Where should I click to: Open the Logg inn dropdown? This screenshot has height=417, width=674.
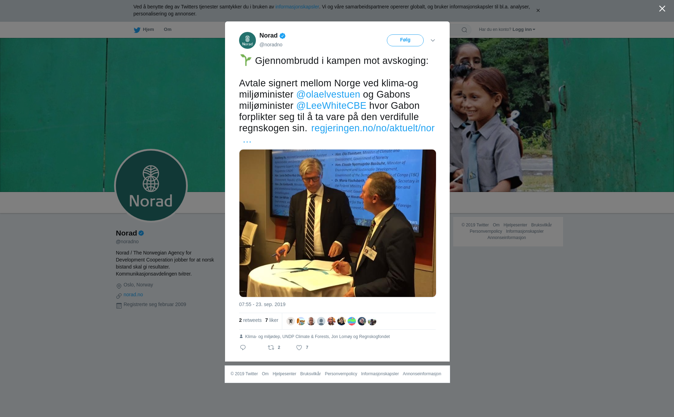[x=524, y=29]
